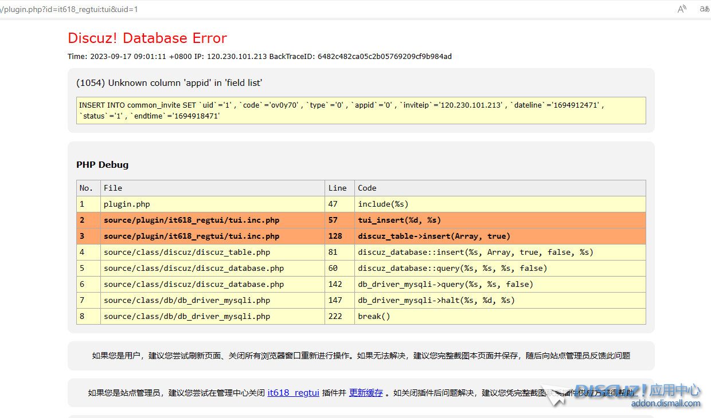Open the translate page icon
This screenshot has height=418, width=711.
(x=705, y=9)
